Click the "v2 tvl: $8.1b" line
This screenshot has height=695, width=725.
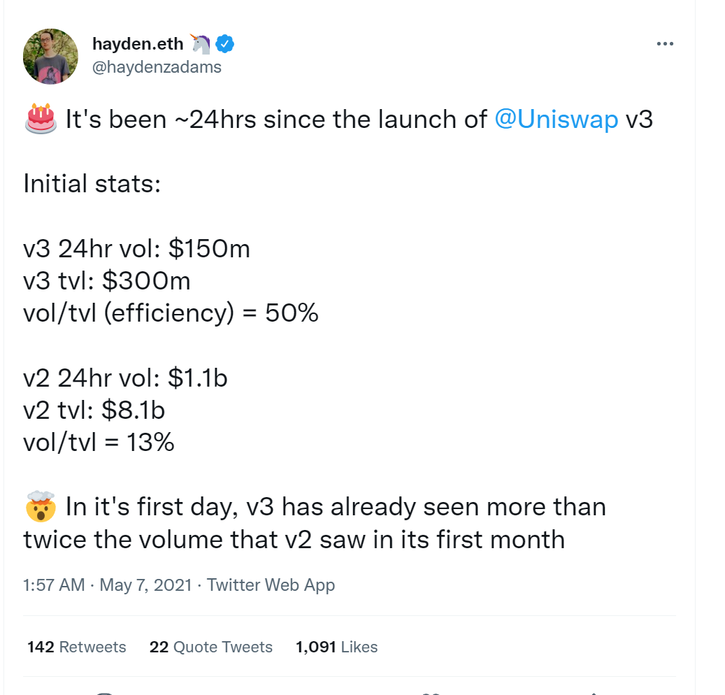[x=94, y=410]
